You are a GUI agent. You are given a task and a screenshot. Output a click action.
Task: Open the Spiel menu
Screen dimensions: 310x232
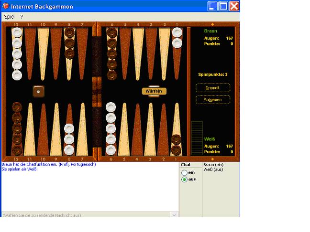(x=9, y=17)
